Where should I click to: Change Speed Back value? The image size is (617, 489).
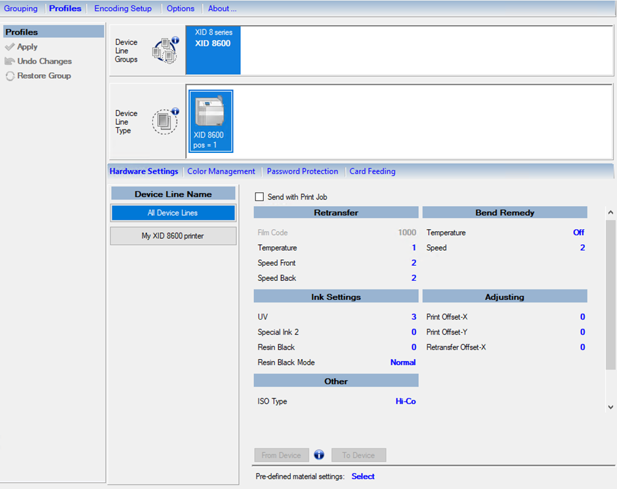[414, 278]
